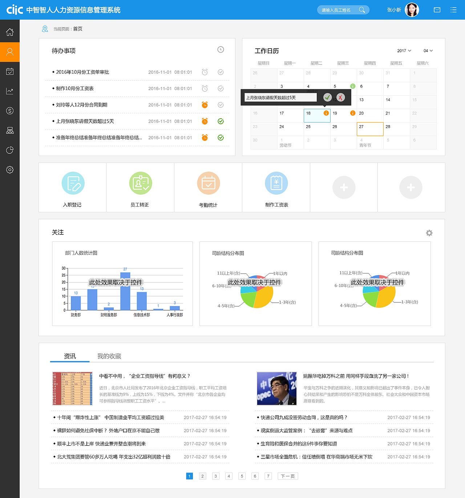Click the first empty add-shortcut plus button
This screenshot has width=465, height=498.
point(344,187)
